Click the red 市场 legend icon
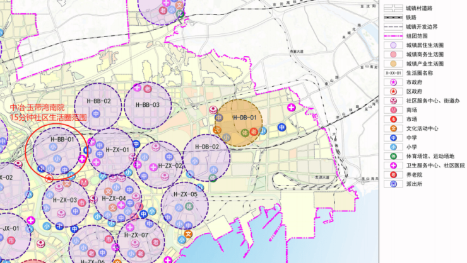The height and width of the screenshot is (263, 467). [393, 119]
